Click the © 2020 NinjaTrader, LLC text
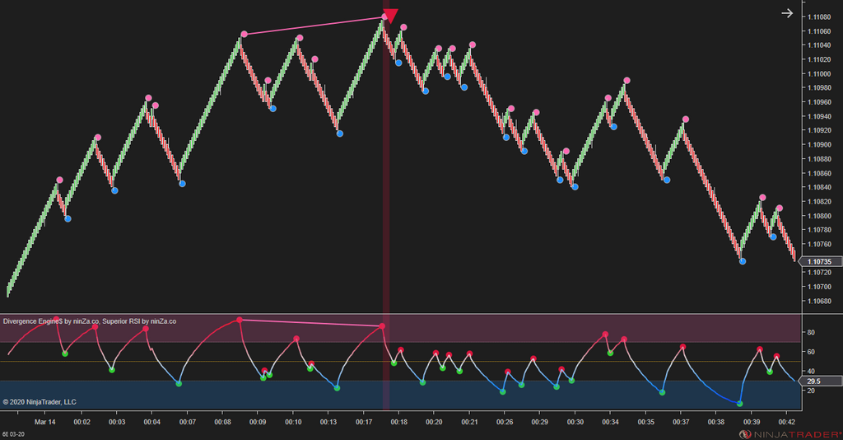843x440 pixels. [40, 402]
